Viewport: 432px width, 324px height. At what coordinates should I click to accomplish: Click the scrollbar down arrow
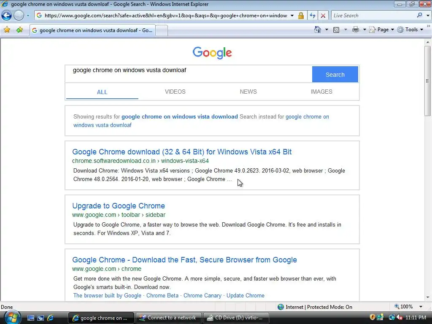coord(428,297)
